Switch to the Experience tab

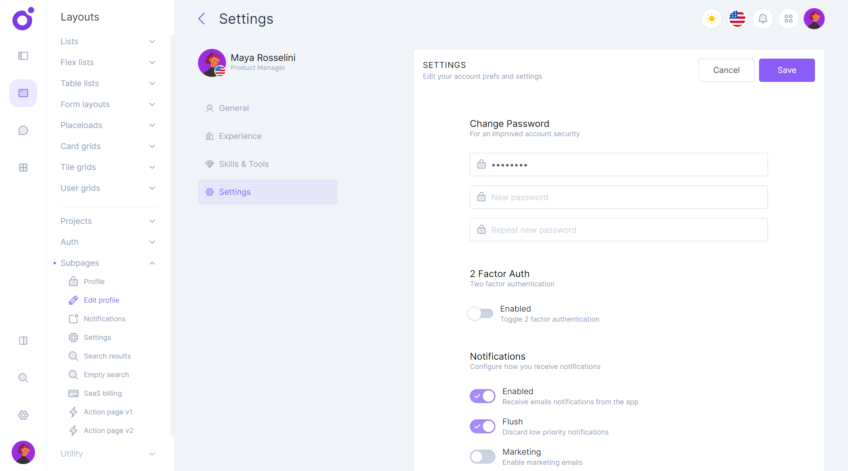[240, 136]
